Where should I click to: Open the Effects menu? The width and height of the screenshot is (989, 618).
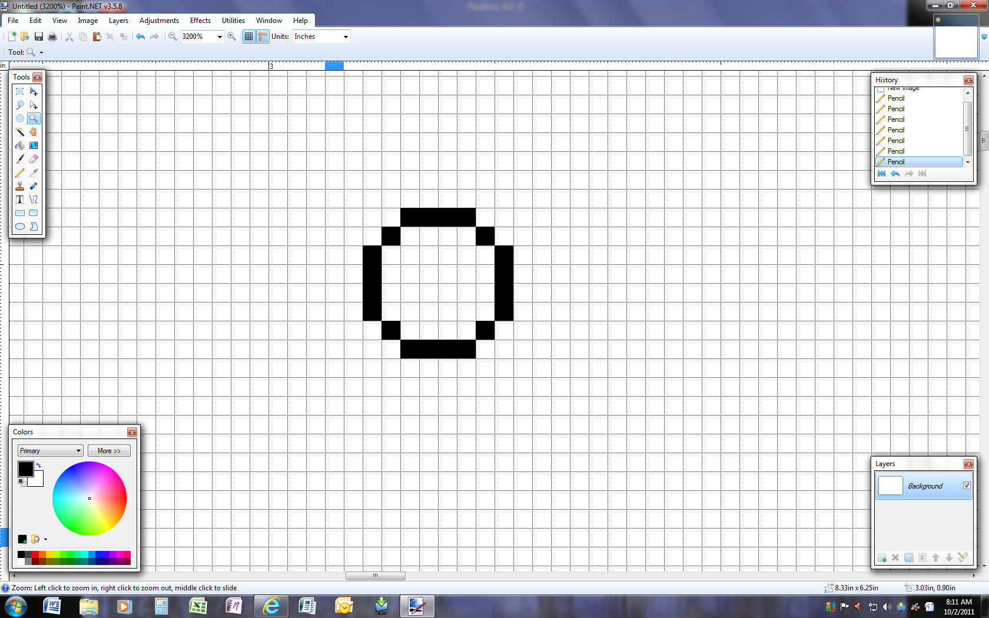(x=200, y=21)
